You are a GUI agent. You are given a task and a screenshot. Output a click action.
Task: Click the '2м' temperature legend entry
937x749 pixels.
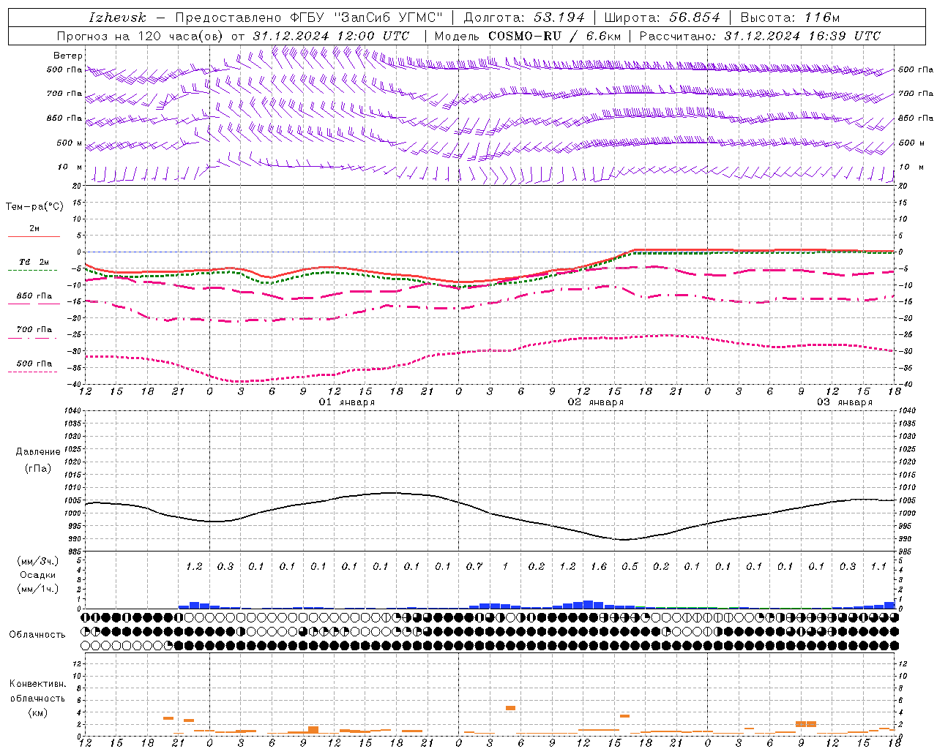(34, 228)
